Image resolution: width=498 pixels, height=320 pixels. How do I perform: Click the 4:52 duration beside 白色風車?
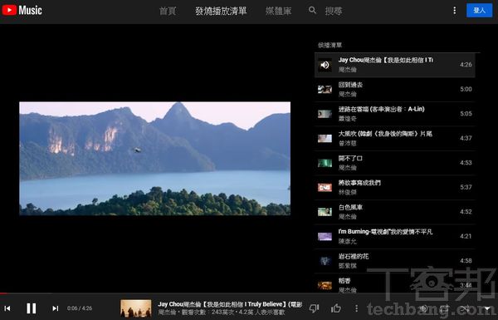[466, 211]
